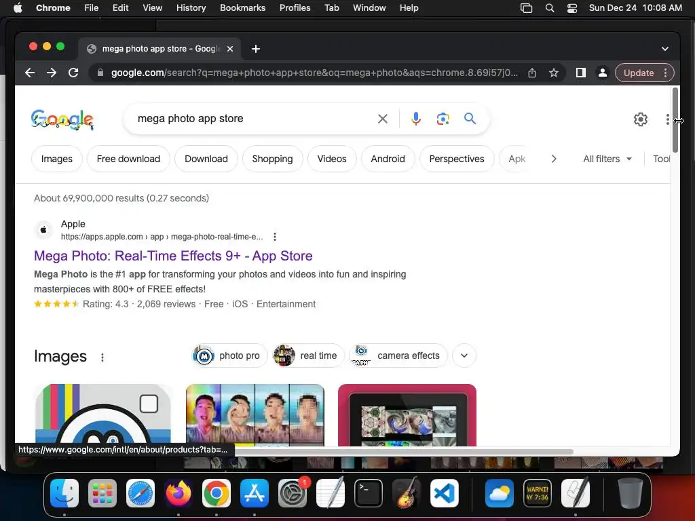The width and height of the screenshot is (695, 521).
Task: Expand the All filters dropdown
Action: pos(607,159)
